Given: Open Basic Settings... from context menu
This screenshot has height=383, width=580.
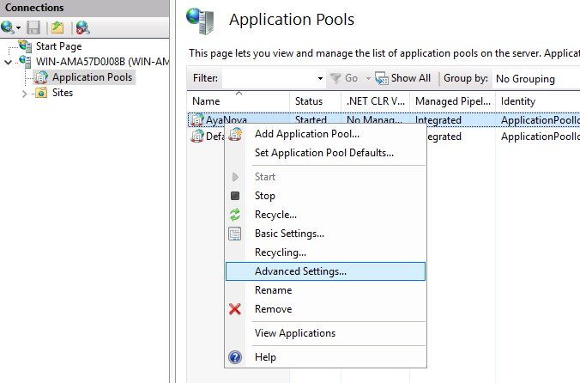Looking at the screenshot, I should click(x=325, y=234).
